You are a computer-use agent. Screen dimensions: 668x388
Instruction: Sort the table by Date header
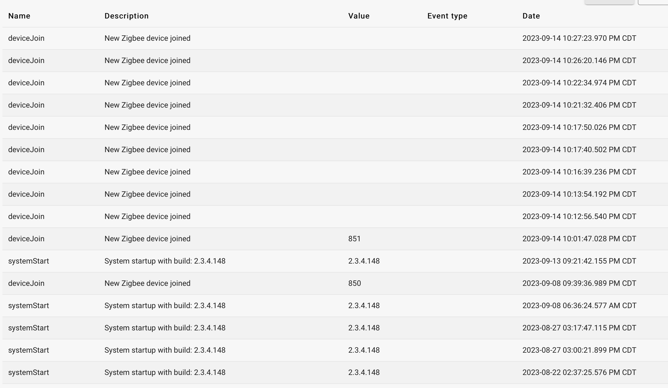coord(531,16)
